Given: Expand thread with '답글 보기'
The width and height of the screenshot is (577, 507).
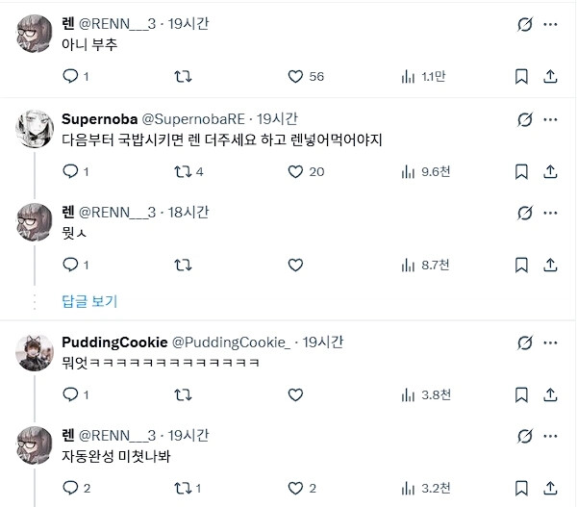Looking at the screenshot, I should point(89,301).
